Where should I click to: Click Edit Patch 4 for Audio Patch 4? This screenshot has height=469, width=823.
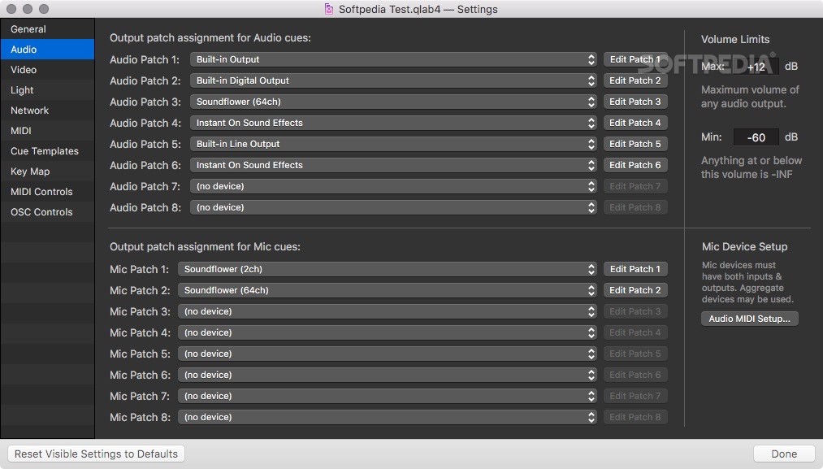(635, 123)
